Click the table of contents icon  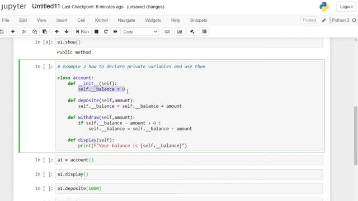pos(204,32)
